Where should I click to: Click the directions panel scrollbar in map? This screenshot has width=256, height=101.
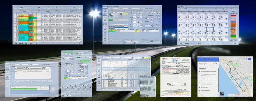pos(218,80)
